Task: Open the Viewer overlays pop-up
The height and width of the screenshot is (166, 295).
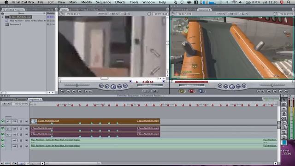Action: pos(125,14)
